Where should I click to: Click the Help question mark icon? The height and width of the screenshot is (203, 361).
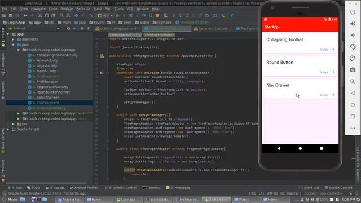pos(232,15)
